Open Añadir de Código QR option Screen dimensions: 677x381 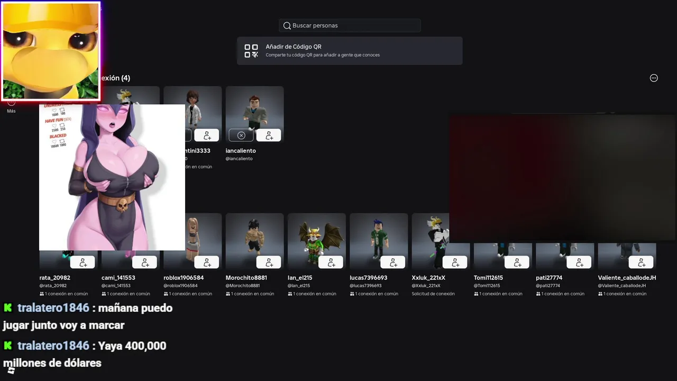350,51
